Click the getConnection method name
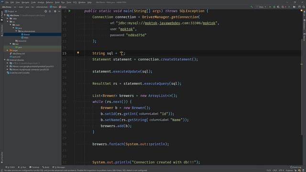Image resolution: width=306 pixels, height=172 pixels. tap(185, 17)
